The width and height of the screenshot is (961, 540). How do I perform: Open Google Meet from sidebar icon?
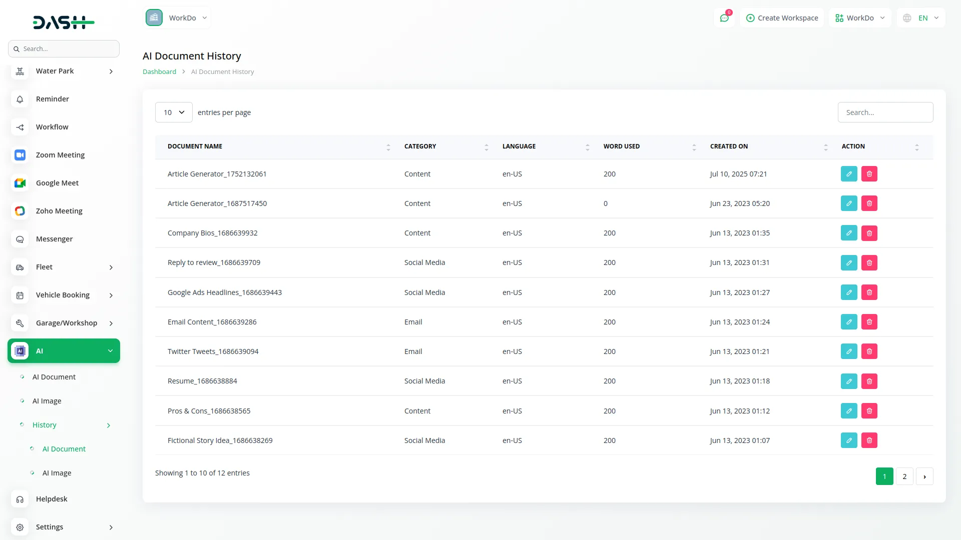20,183
